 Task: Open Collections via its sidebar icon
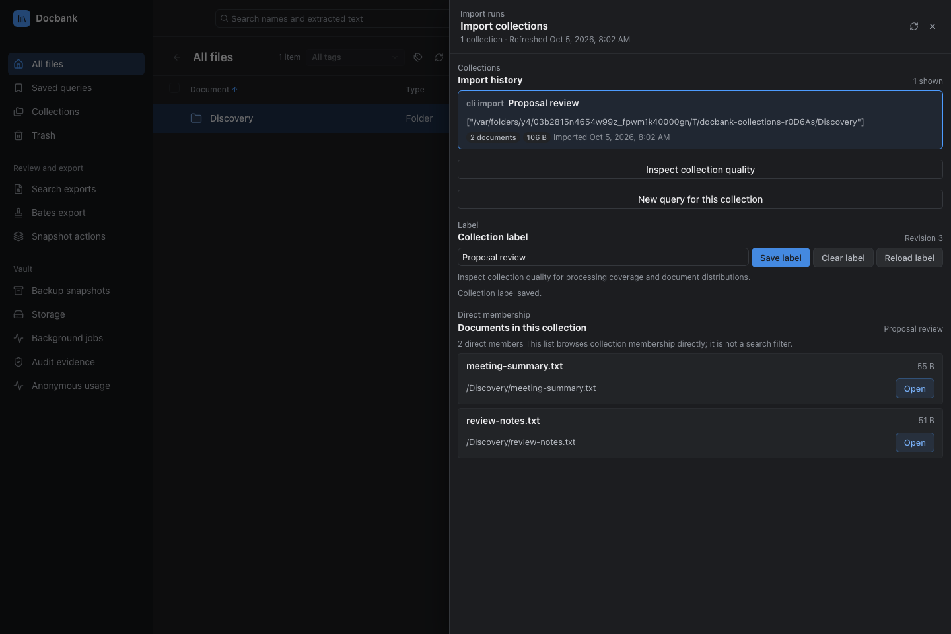click(18, 112)
